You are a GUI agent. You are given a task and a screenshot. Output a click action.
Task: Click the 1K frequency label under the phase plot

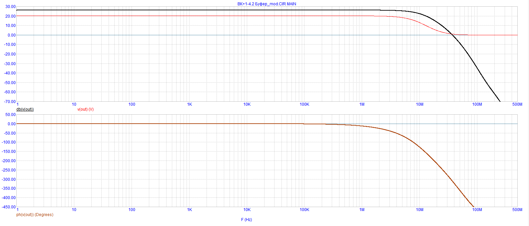[x=190, y=210]
